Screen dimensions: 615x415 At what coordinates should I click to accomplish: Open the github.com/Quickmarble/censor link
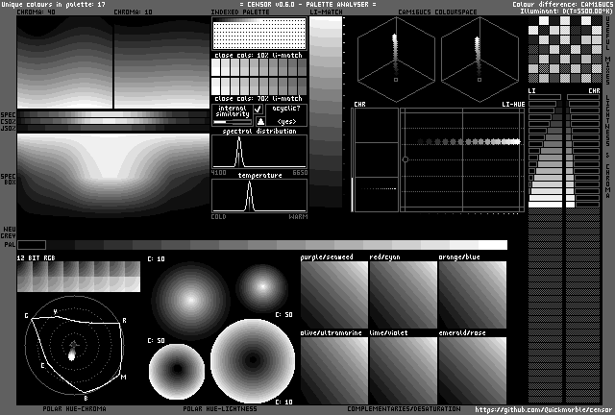click(543, 409)
